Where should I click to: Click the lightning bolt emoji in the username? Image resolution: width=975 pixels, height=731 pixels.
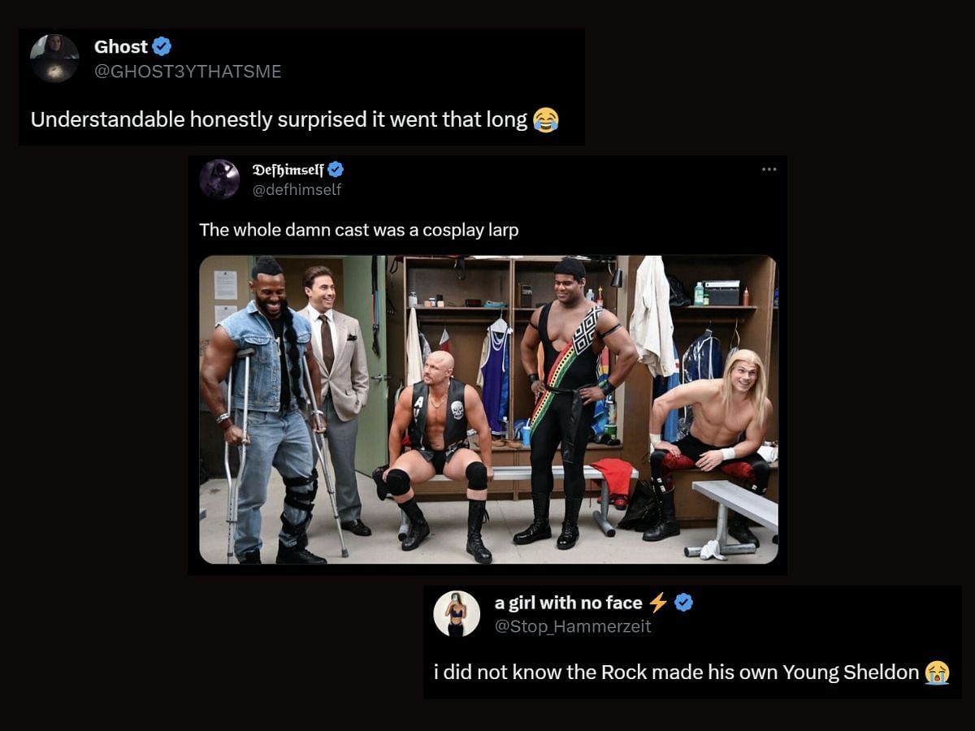[x=658, y=603]
